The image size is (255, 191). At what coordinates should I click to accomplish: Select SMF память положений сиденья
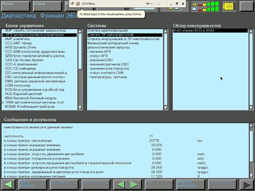tap(39, 31)
